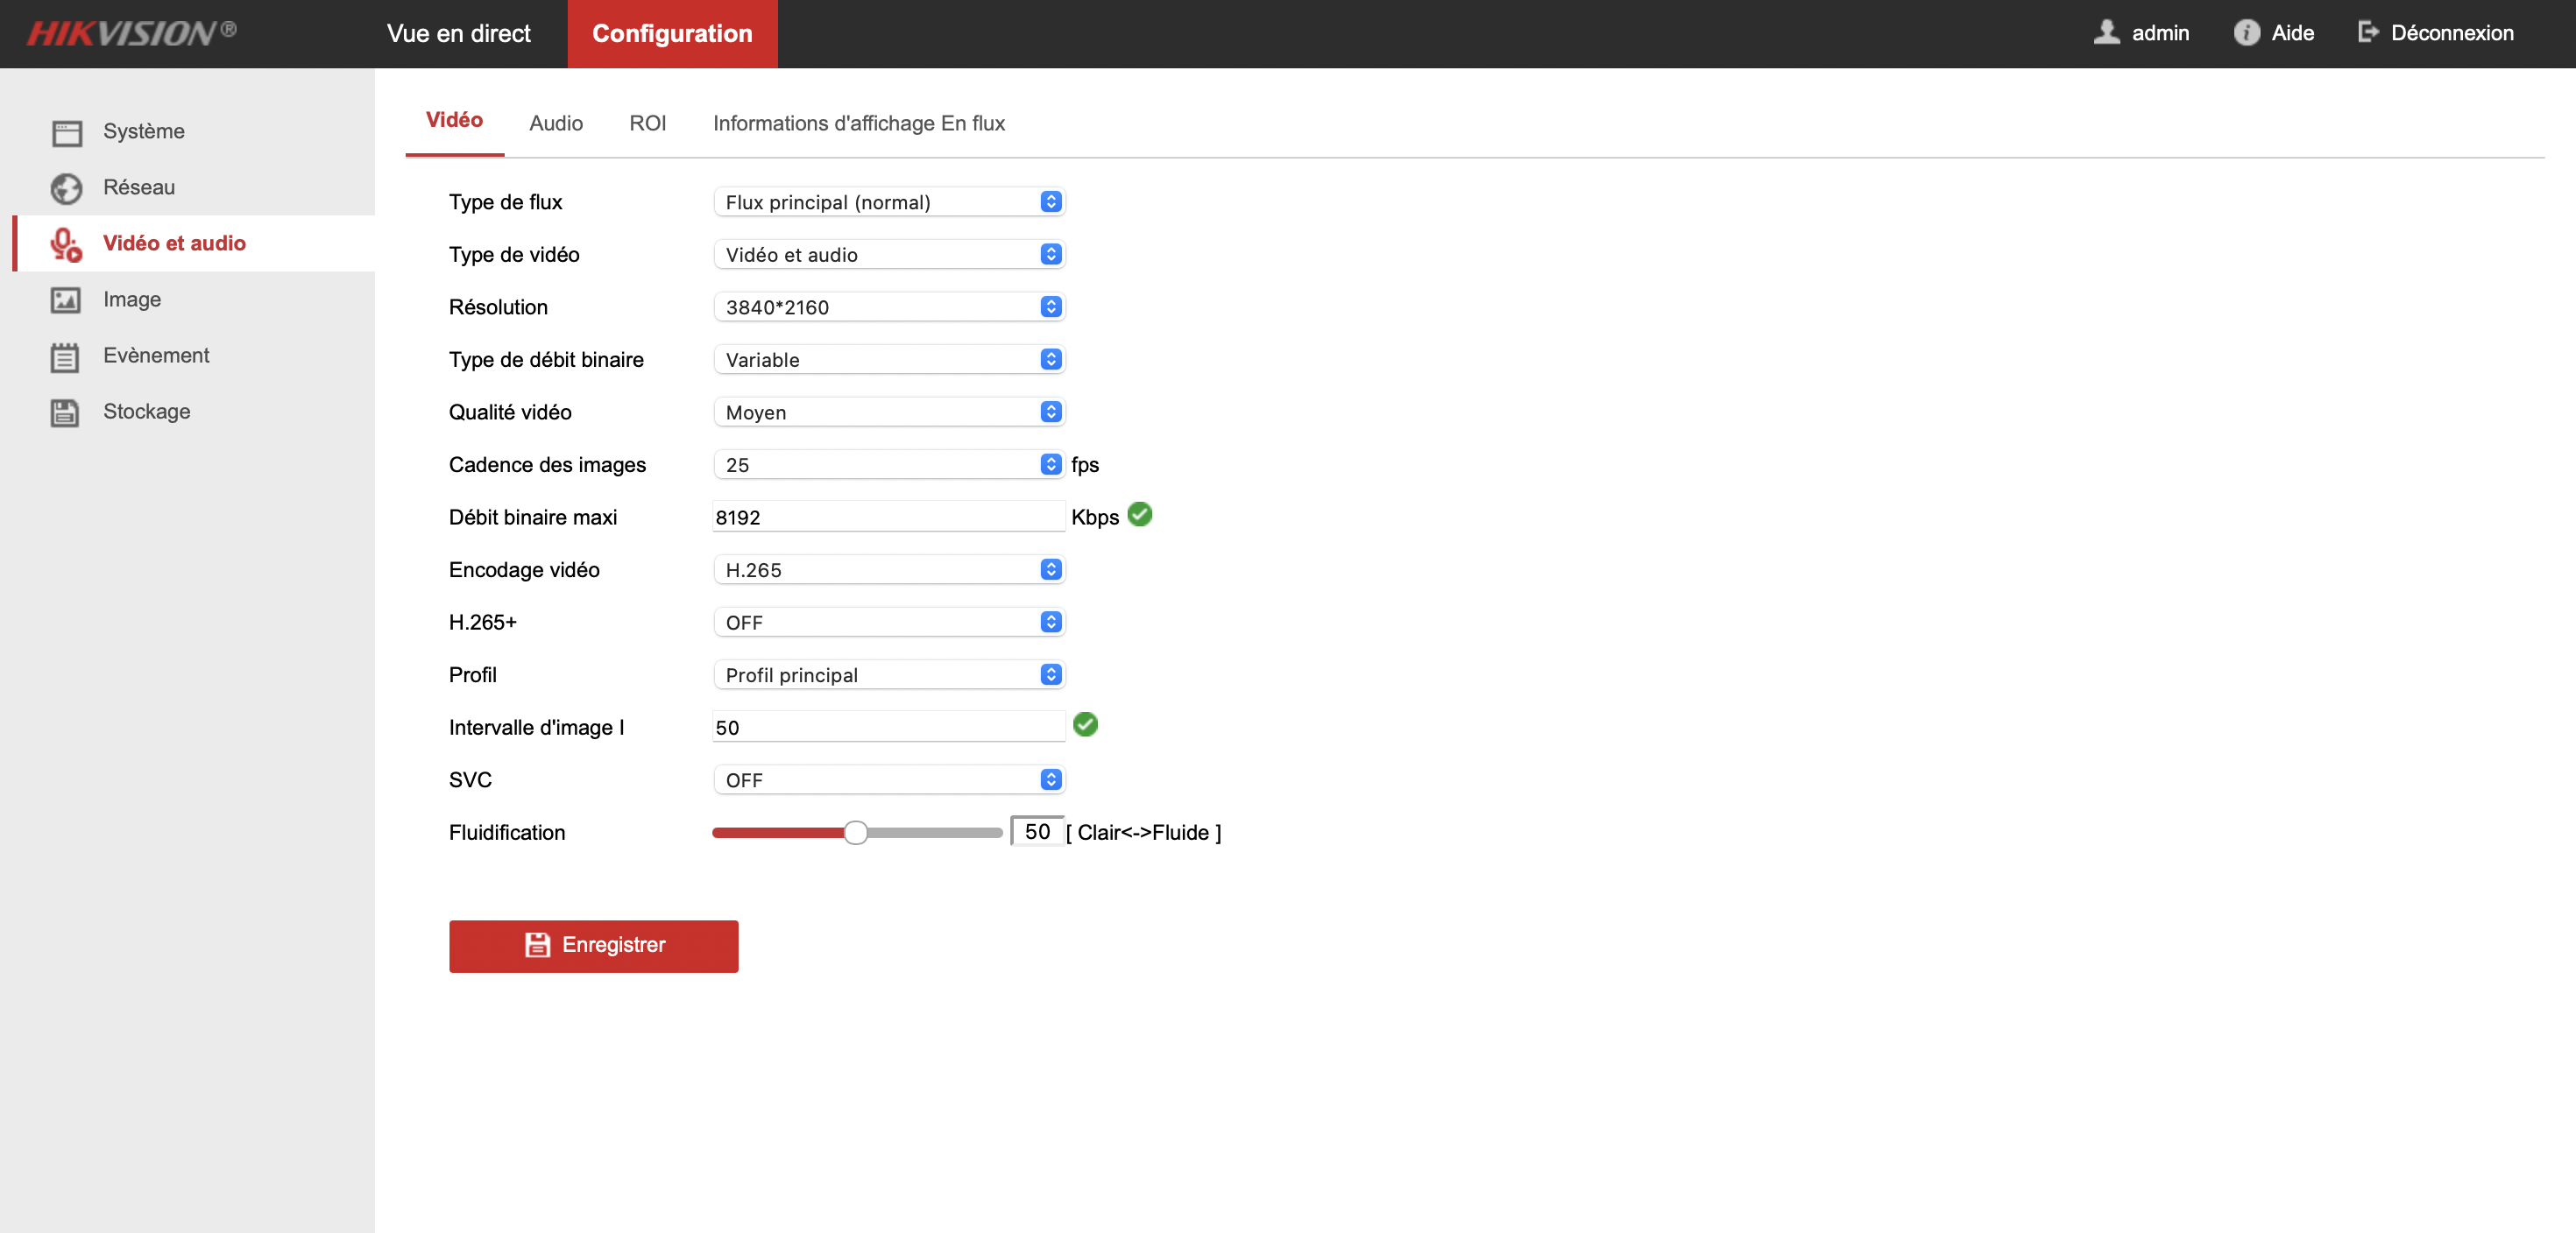2576x1233 pixels.
Task: Open the Type de flux dropdown
Action: click(888, 201)
